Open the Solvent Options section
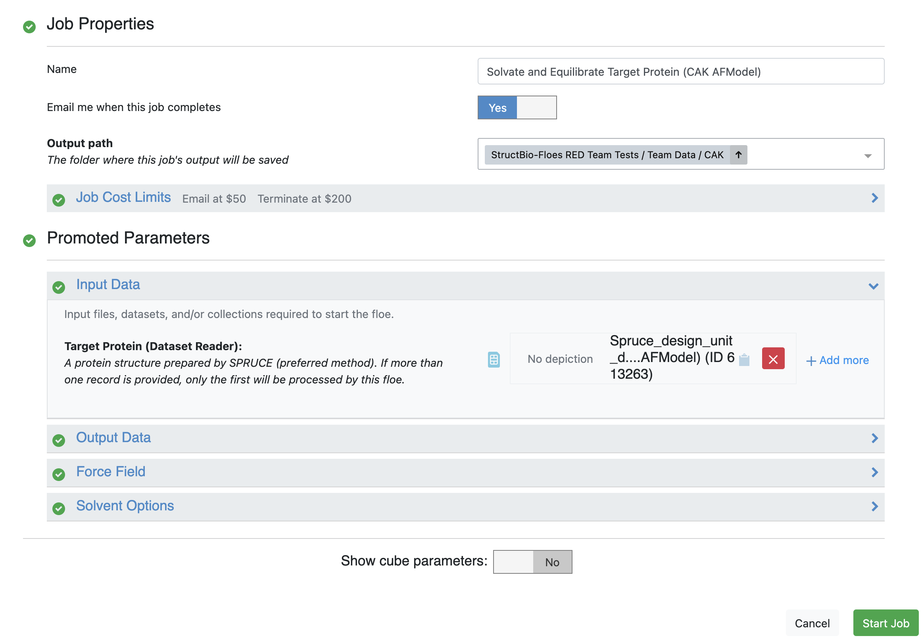 click(874, 506)
